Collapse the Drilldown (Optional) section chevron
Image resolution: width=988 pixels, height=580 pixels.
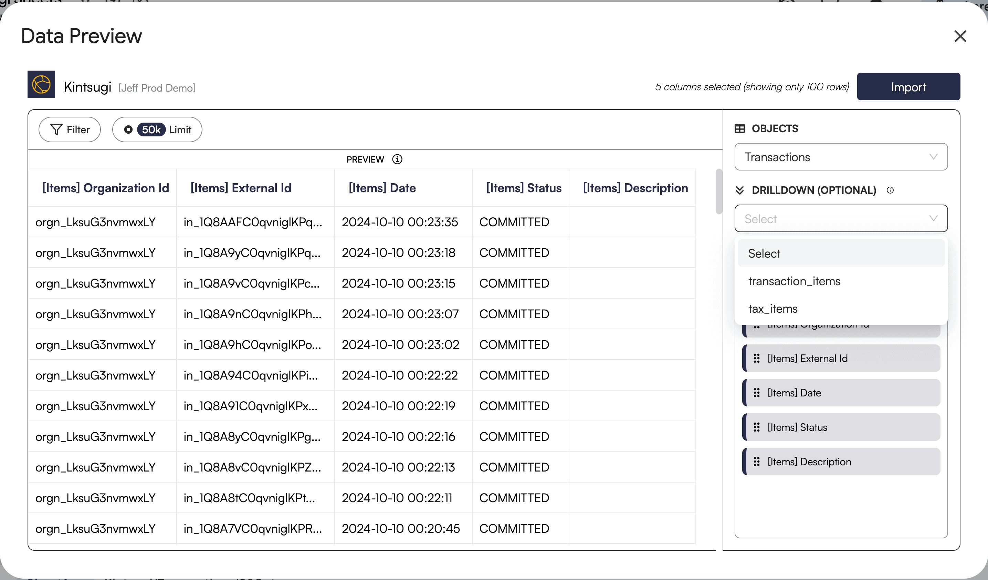click(x=739, y=190)
